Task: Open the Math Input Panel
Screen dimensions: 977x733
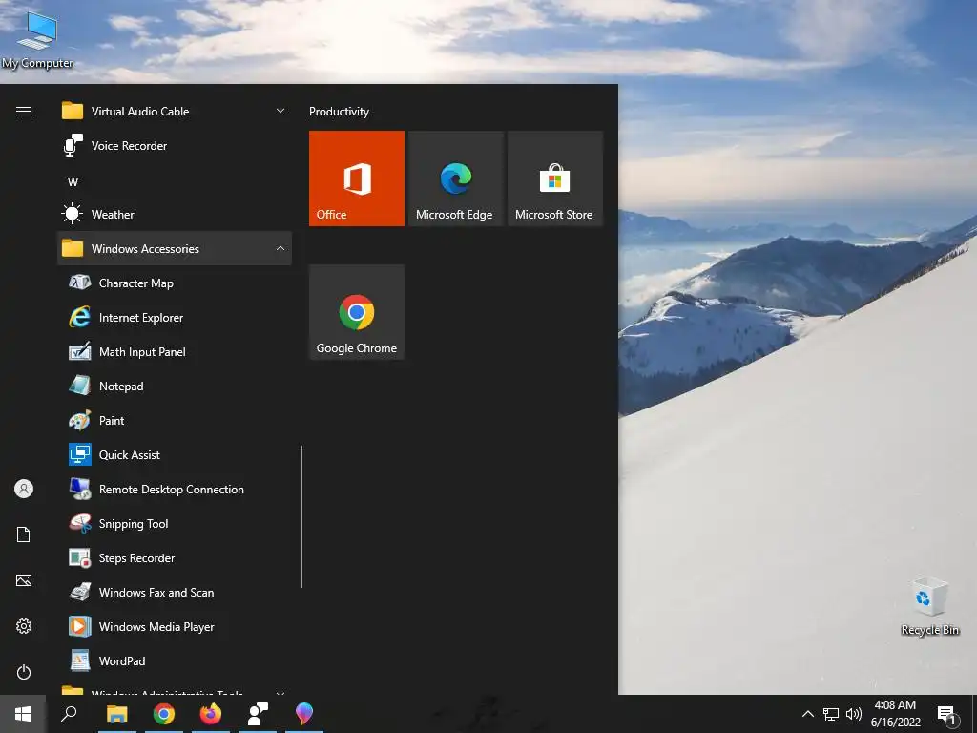Action: 175,351
